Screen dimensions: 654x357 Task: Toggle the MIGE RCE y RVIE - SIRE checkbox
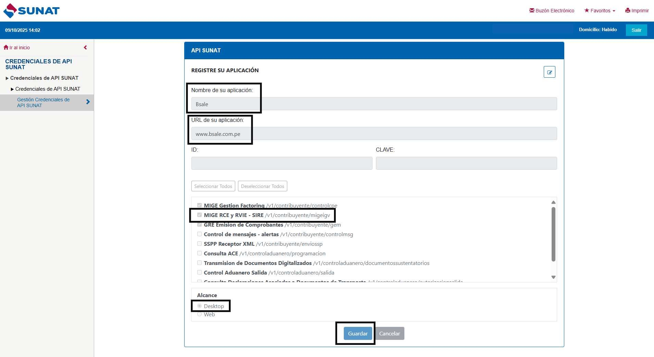[x=199, y=215]
